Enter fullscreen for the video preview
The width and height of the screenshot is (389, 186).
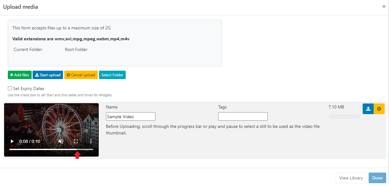(x=76, y=141)
